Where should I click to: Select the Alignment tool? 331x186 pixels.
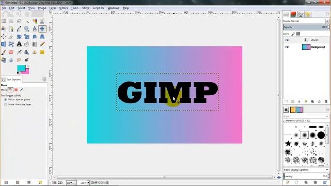4,37
